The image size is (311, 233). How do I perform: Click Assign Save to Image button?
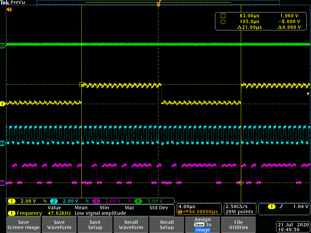(x=203, y=225)
